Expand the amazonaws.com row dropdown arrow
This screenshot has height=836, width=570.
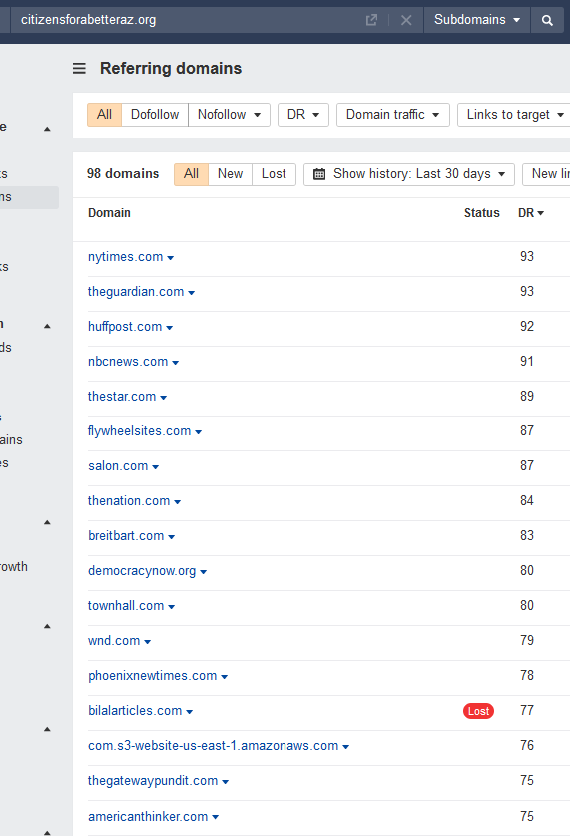point(346,747)
